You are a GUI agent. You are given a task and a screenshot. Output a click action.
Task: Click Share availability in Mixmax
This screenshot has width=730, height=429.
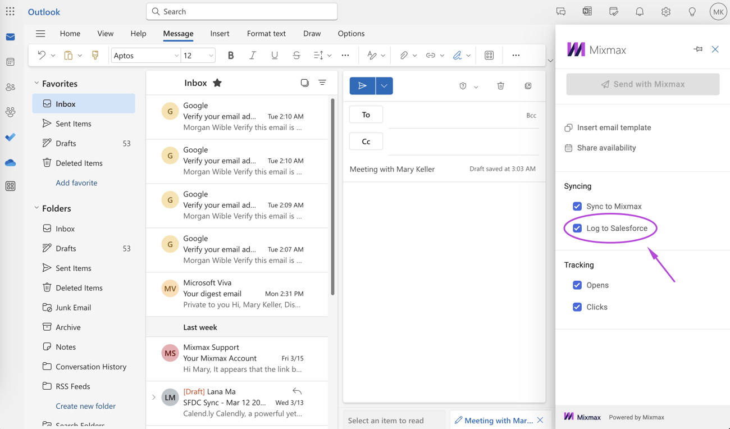click(x=607, y=148)
